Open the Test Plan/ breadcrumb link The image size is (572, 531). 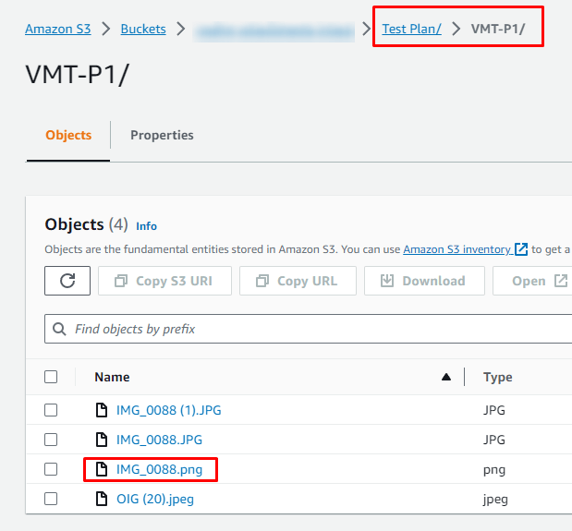click(x=411, y=29)
